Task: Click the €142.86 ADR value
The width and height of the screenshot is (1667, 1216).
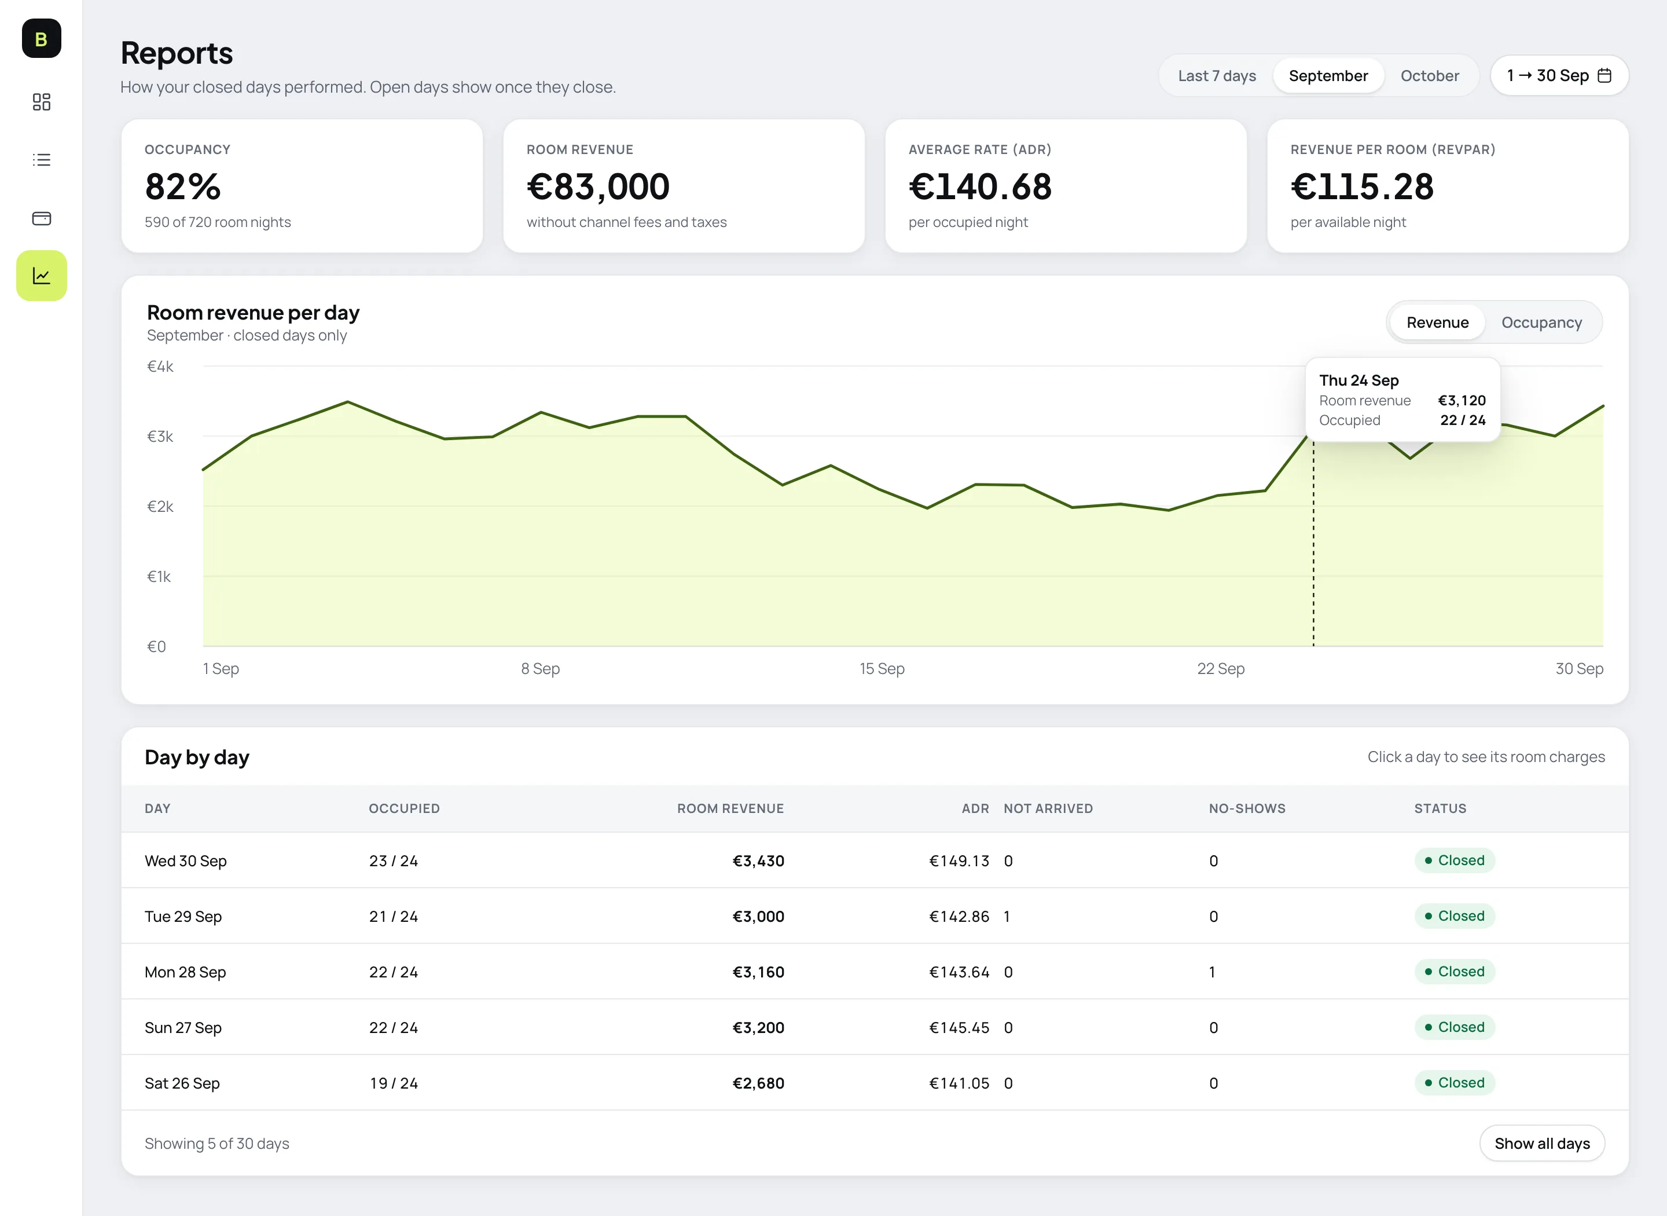Action: point(959,917)
